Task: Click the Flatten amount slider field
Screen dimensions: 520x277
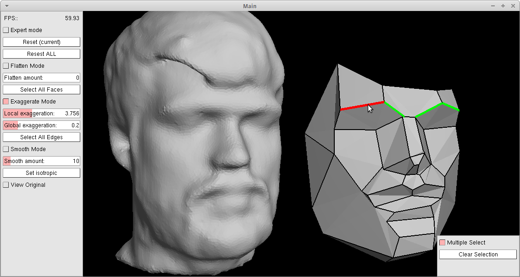Action: pos(42,78)
